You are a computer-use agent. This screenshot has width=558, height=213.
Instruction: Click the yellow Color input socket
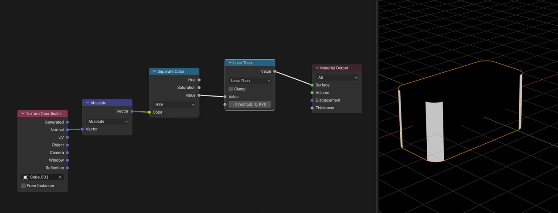pos(149,112)
